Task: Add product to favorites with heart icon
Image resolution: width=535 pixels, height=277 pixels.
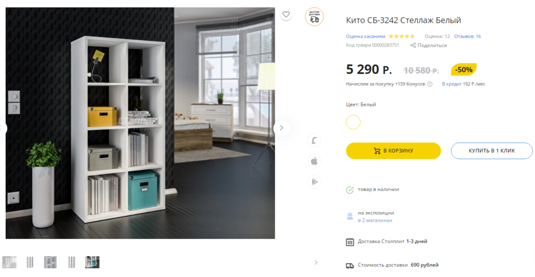Action: pos(286,14)
